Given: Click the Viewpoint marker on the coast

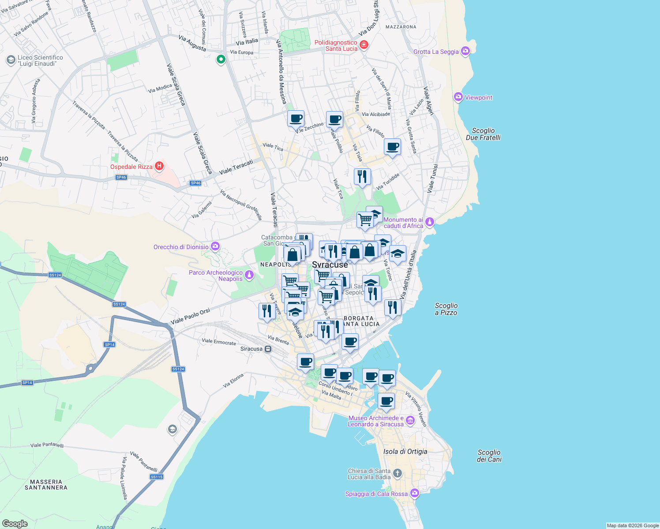Looking at the screenshot, I should pyautogui.click(x=458, y=97).
